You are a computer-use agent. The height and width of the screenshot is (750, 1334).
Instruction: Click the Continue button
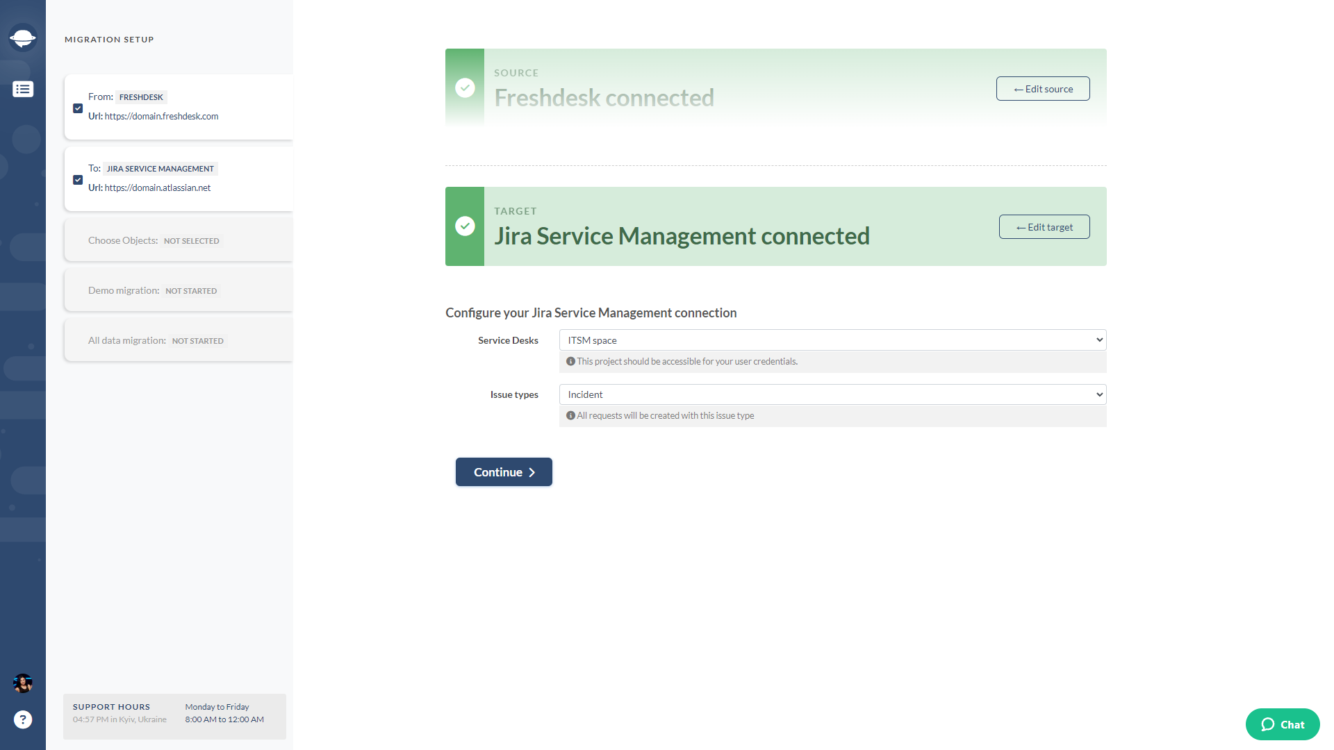504,472
